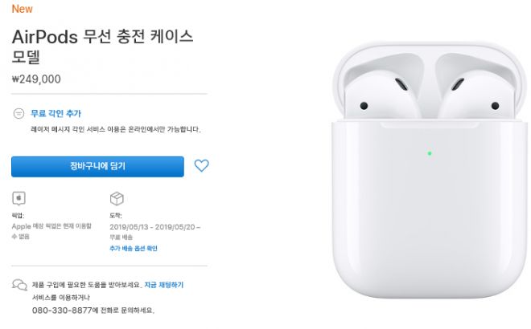Click the 픽업: pickup label
Viewport: 531px width, 329px height.
point(18,216)
